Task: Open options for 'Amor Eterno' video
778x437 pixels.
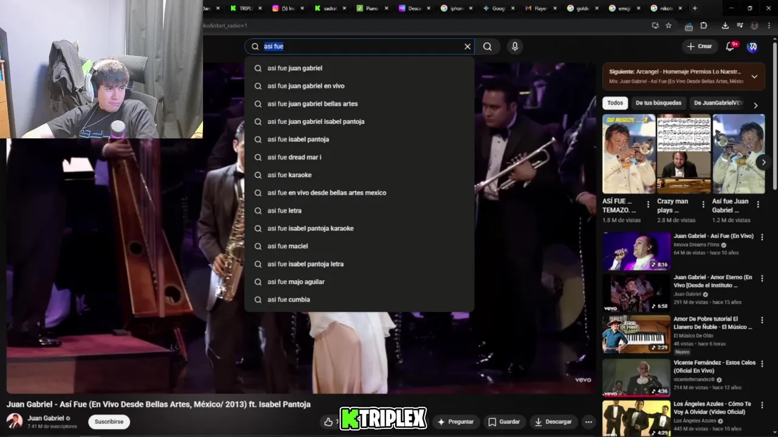Action: click(762, 278)
